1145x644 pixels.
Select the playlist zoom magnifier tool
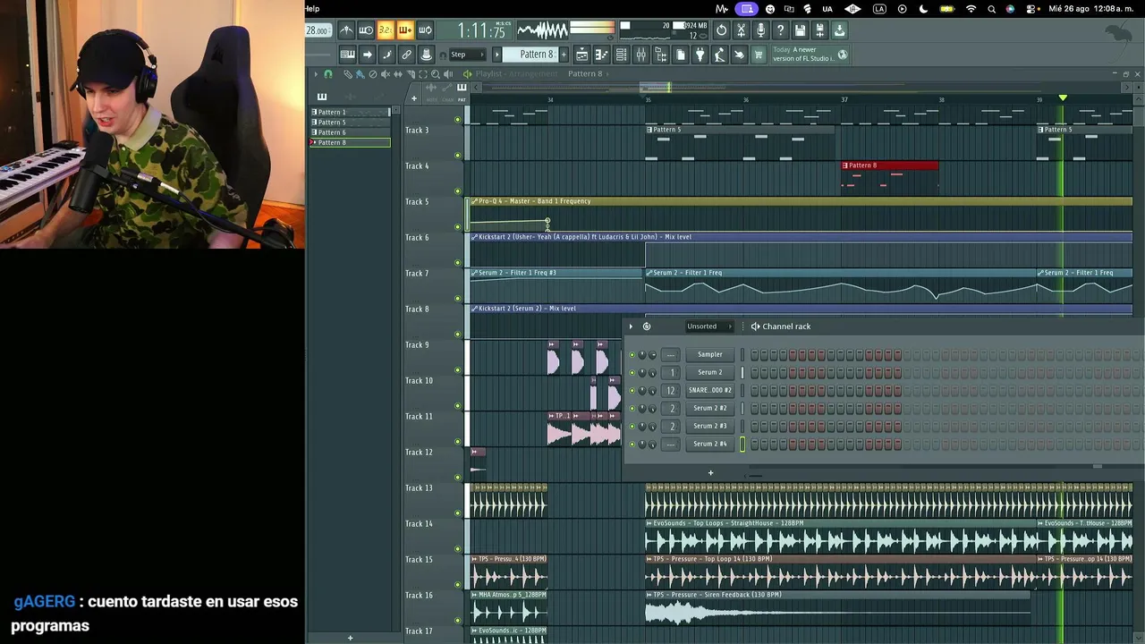point(436,74)
